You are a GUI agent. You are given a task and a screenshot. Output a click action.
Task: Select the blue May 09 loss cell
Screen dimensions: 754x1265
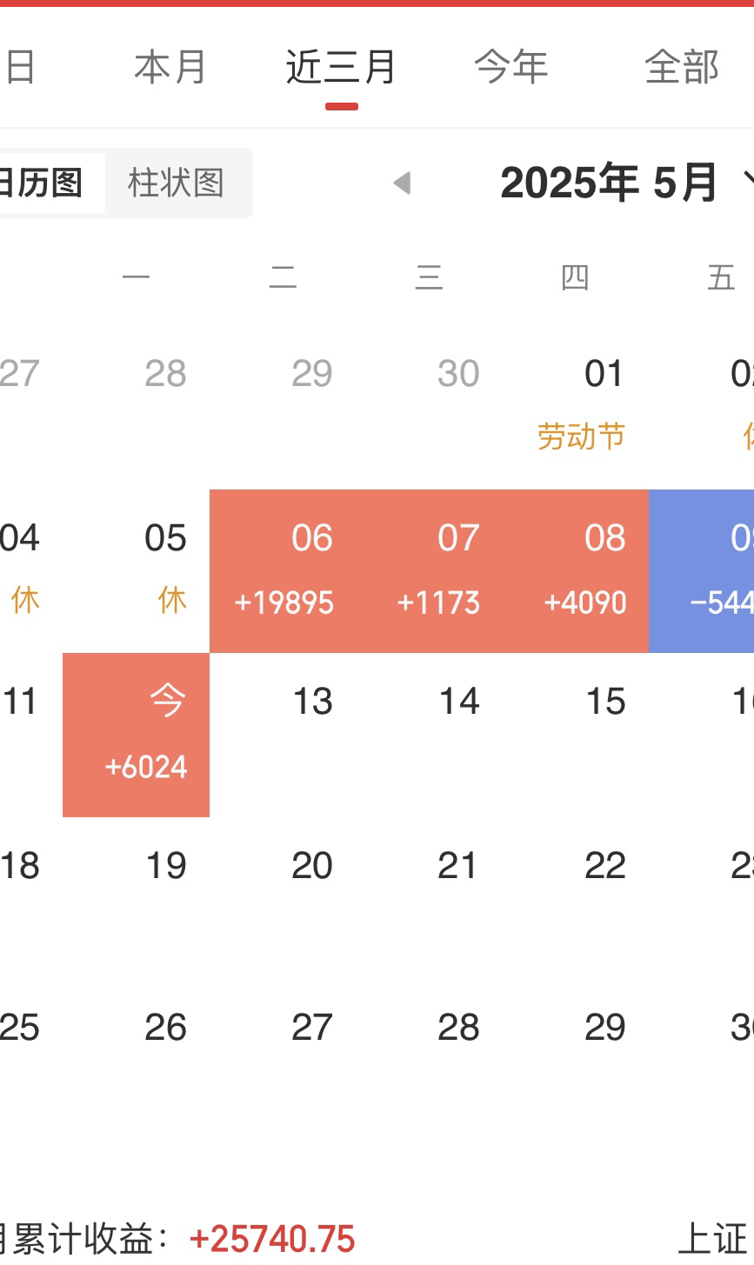coord(701,571)
